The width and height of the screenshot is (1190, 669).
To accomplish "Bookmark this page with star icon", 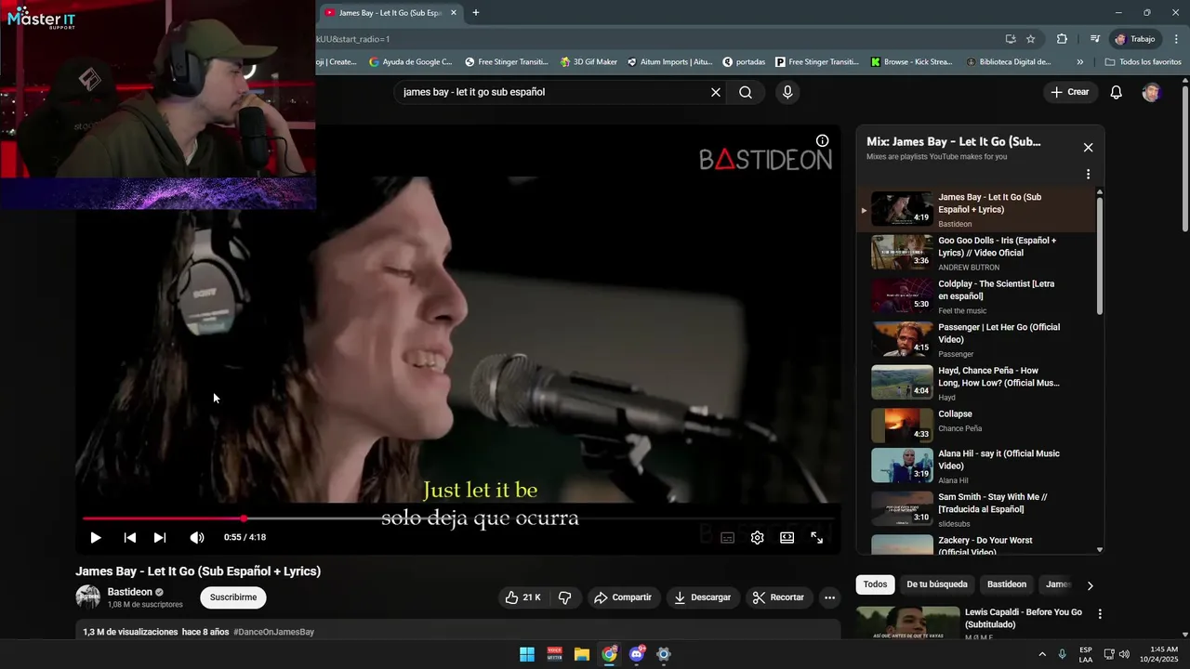I will (1031, 39).
